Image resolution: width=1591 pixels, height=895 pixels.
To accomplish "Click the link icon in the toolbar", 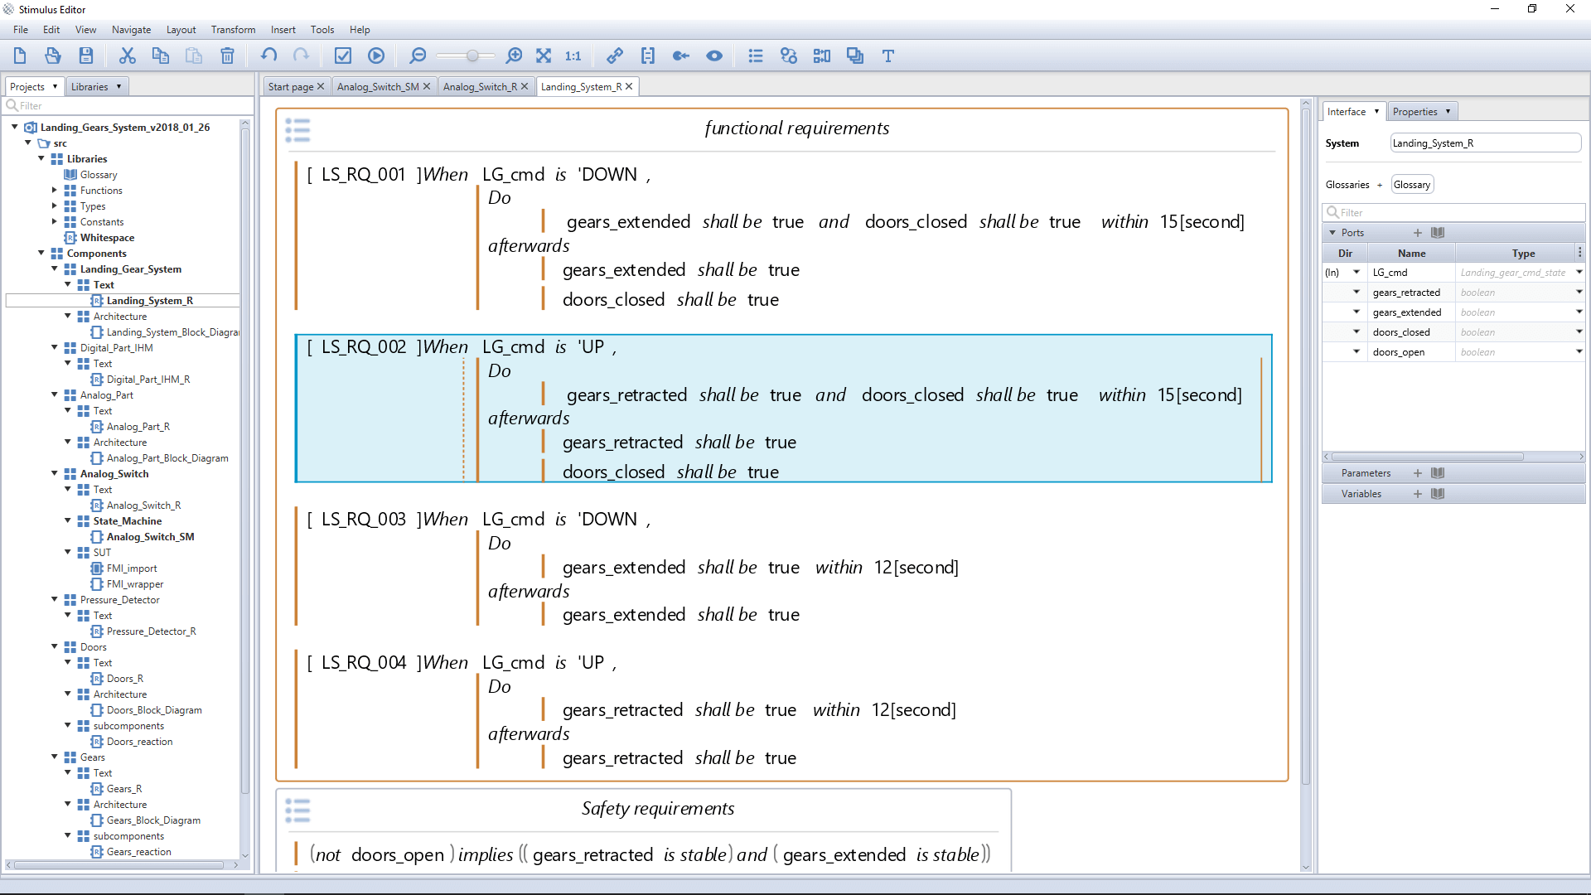I will tap(615, 56).
